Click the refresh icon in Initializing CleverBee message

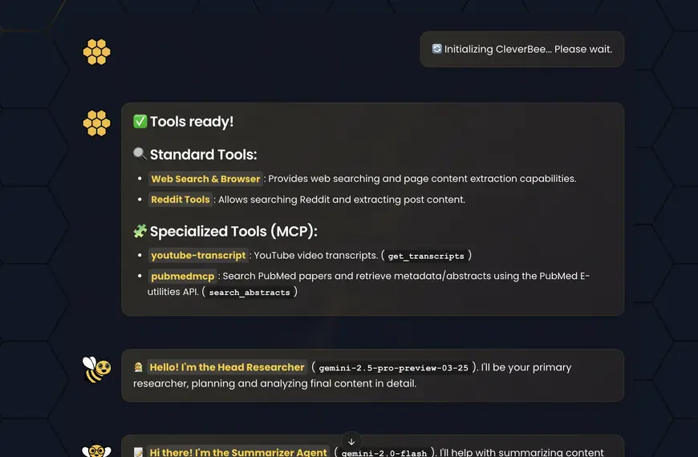pyautogui.click(x=436, y=48)
